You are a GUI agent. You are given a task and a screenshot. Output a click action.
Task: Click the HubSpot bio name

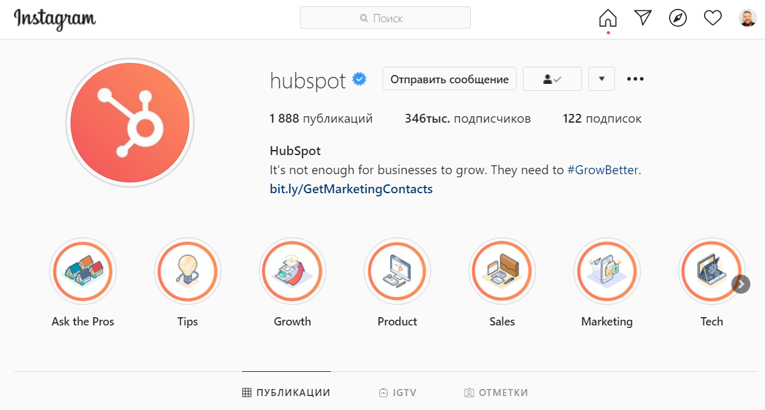click(295, 151)
